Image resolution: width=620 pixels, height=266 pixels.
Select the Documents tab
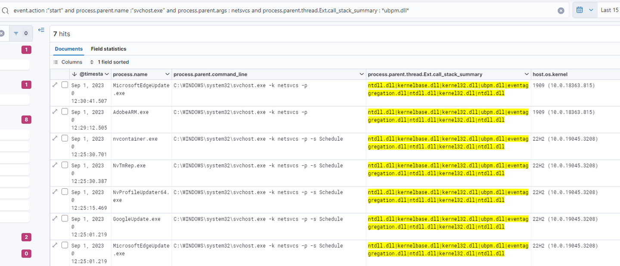click(68, 49)
